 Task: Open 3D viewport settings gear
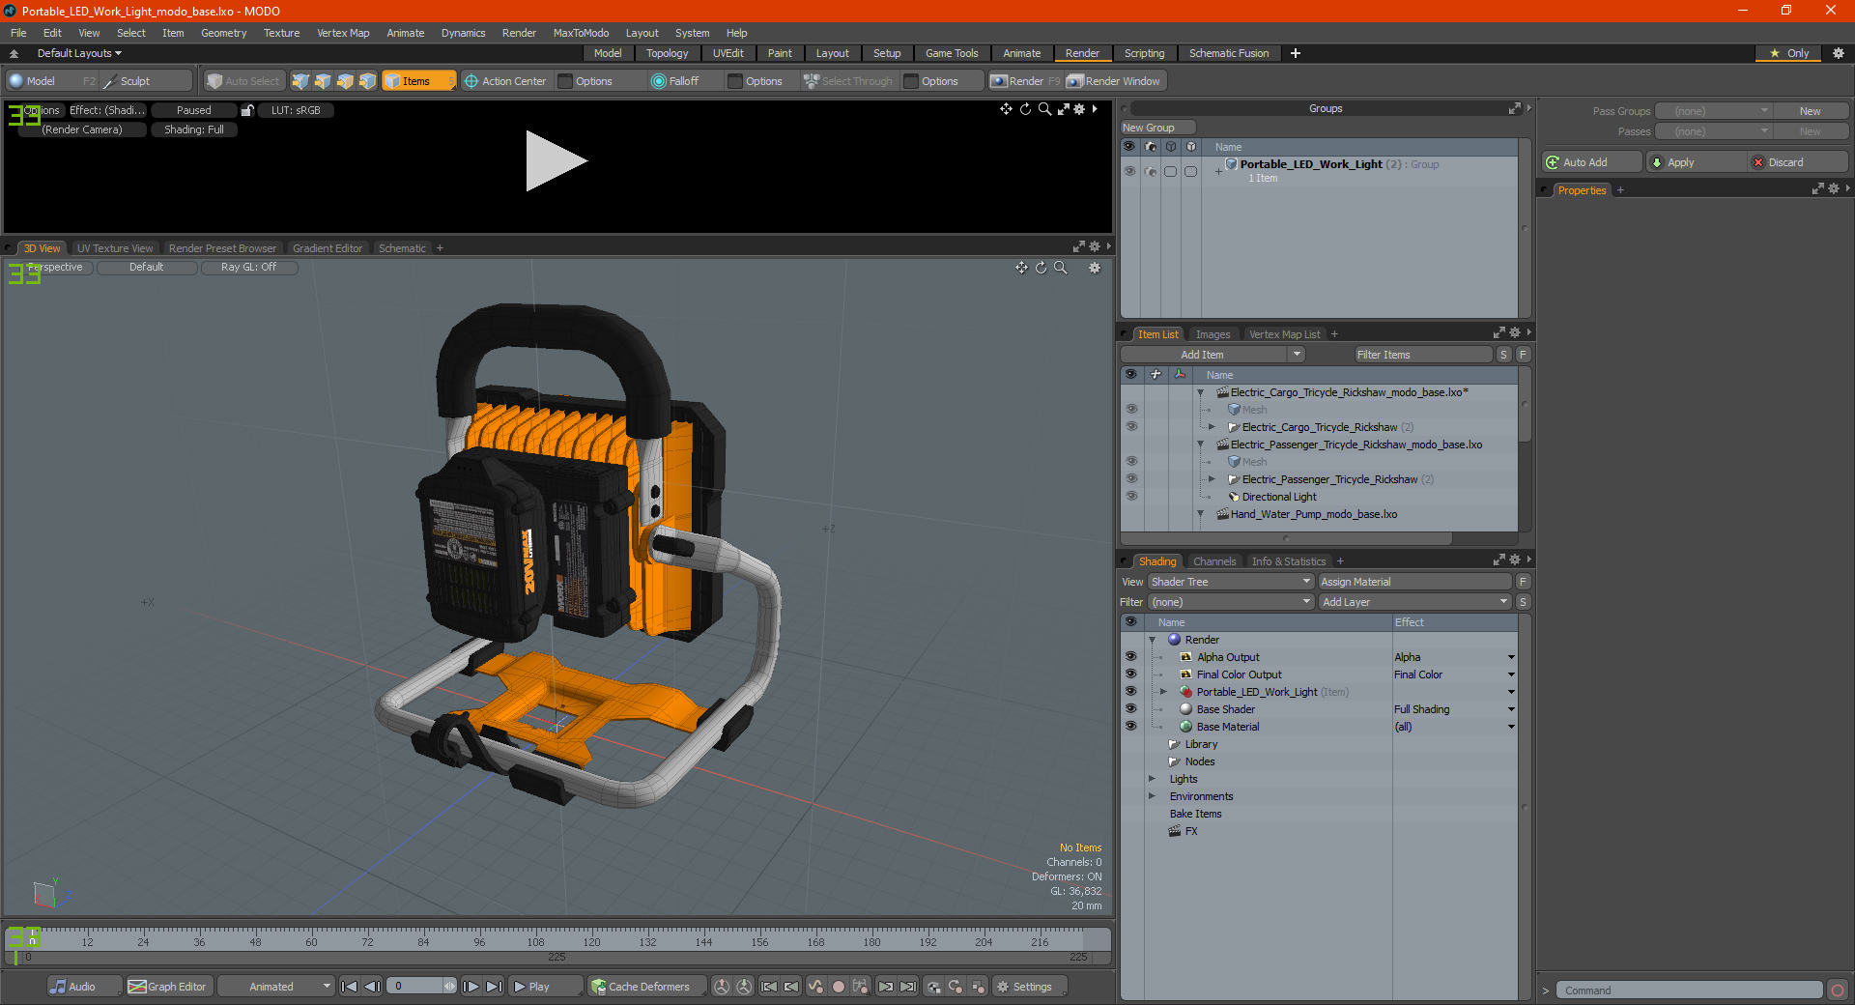[1095, 268]
